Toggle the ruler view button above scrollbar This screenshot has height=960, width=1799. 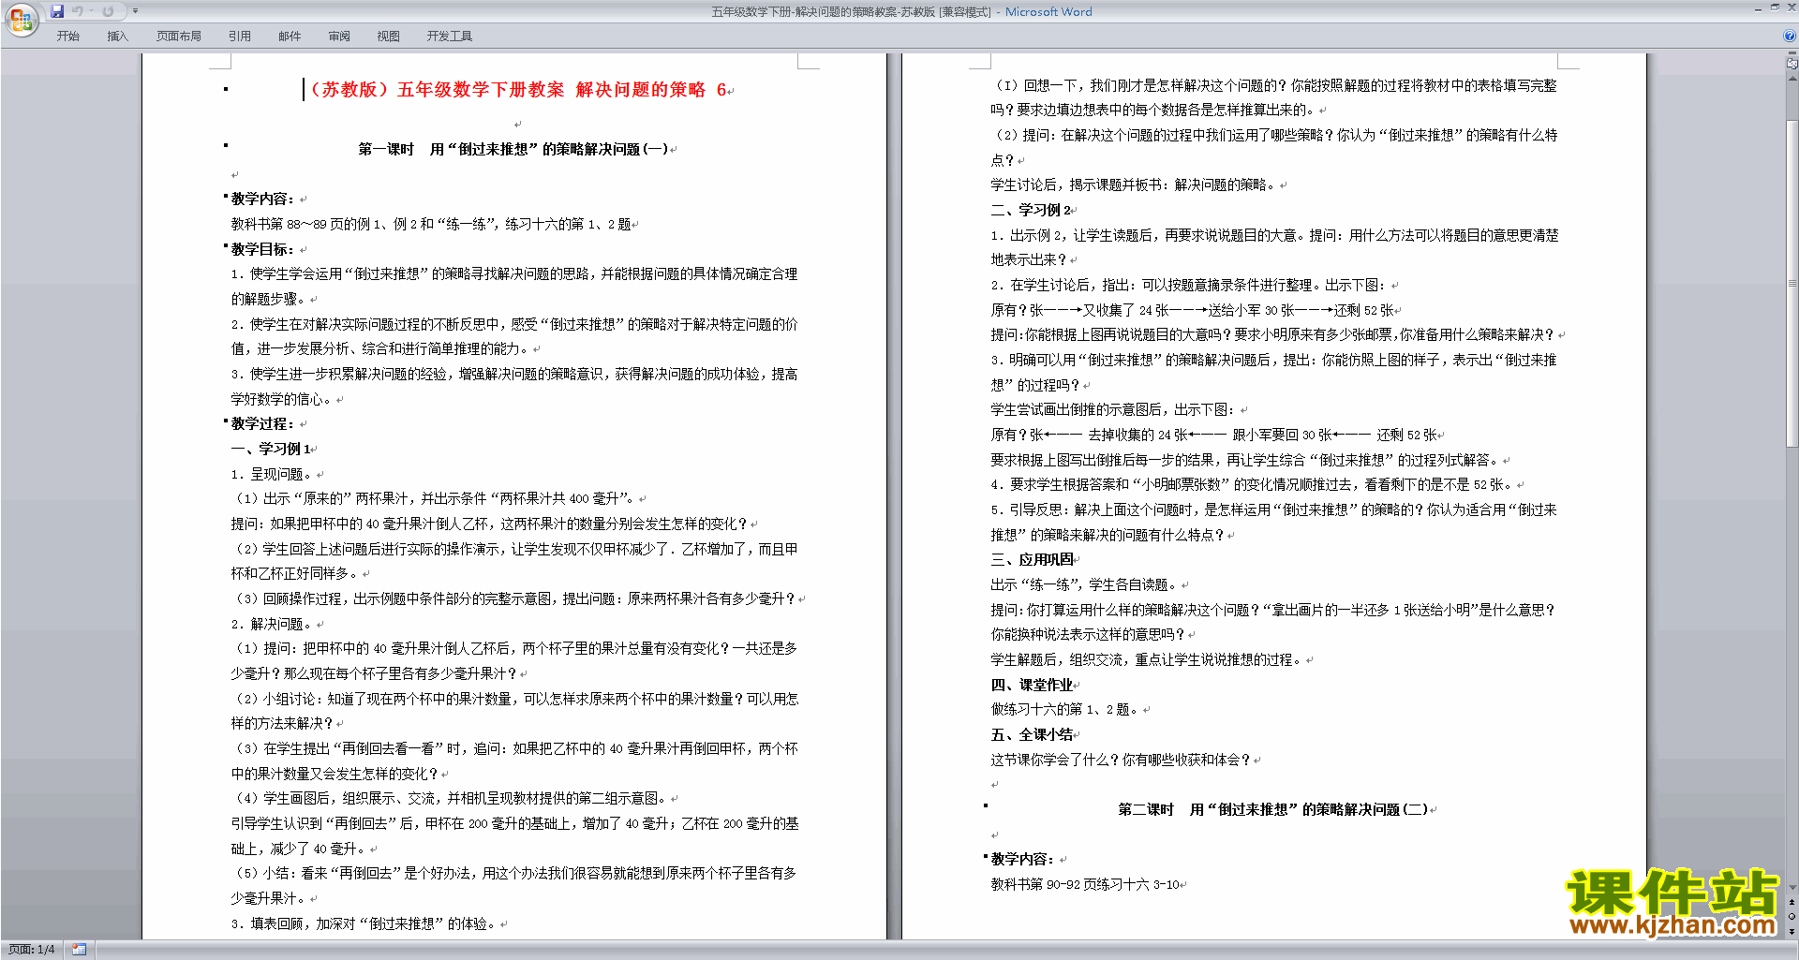click(x=1792, y=64)
